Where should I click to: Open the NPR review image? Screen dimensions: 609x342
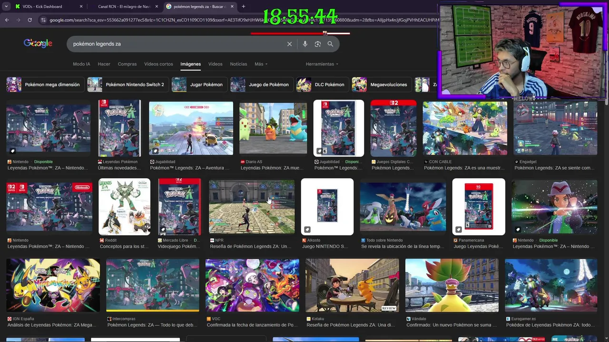point(252,207)
